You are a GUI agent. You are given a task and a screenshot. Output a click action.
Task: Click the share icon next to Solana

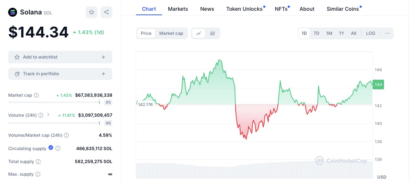(106, 12)
